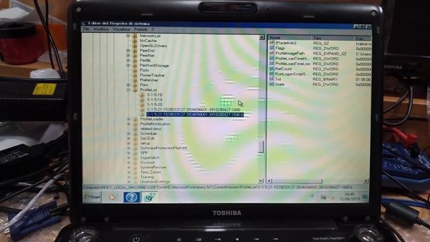
Task: Sort values by the Tipo column header
Action: tap(333, 38)
